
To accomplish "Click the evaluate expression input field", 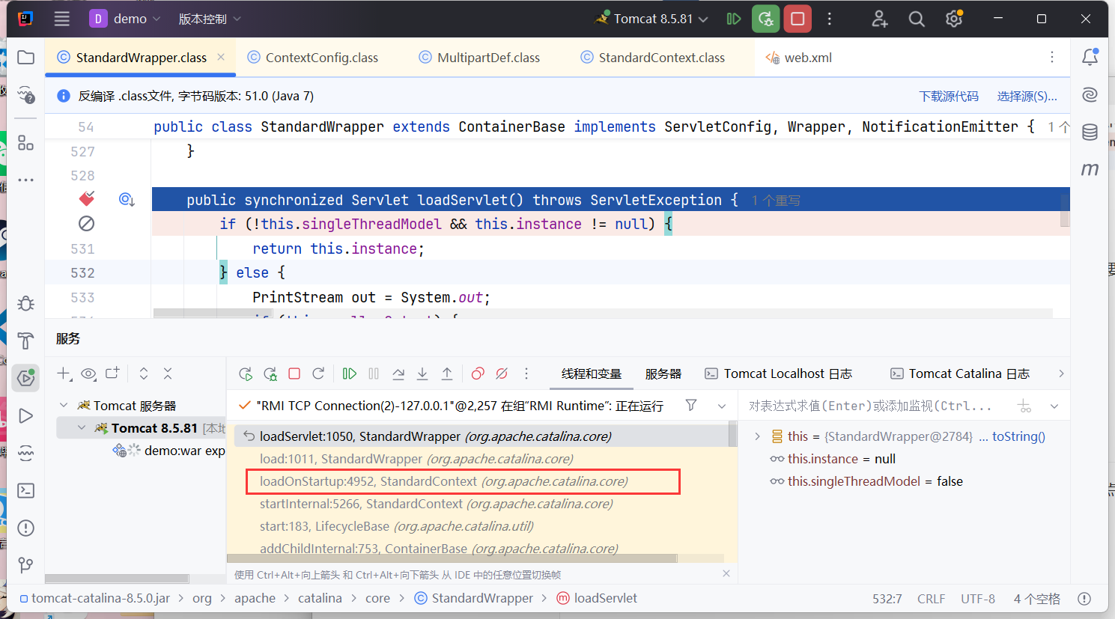I will pos(872,406).
